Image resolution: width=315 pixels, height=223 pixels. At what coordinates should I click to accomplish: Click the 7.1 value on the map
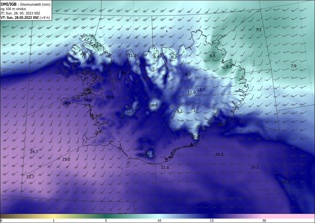coord(259,30)
